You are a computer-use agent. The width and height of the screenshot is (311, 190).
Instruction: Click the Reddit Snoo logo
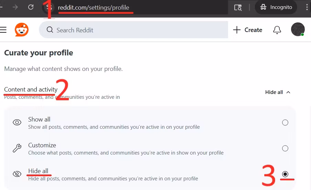coord(22,30)
